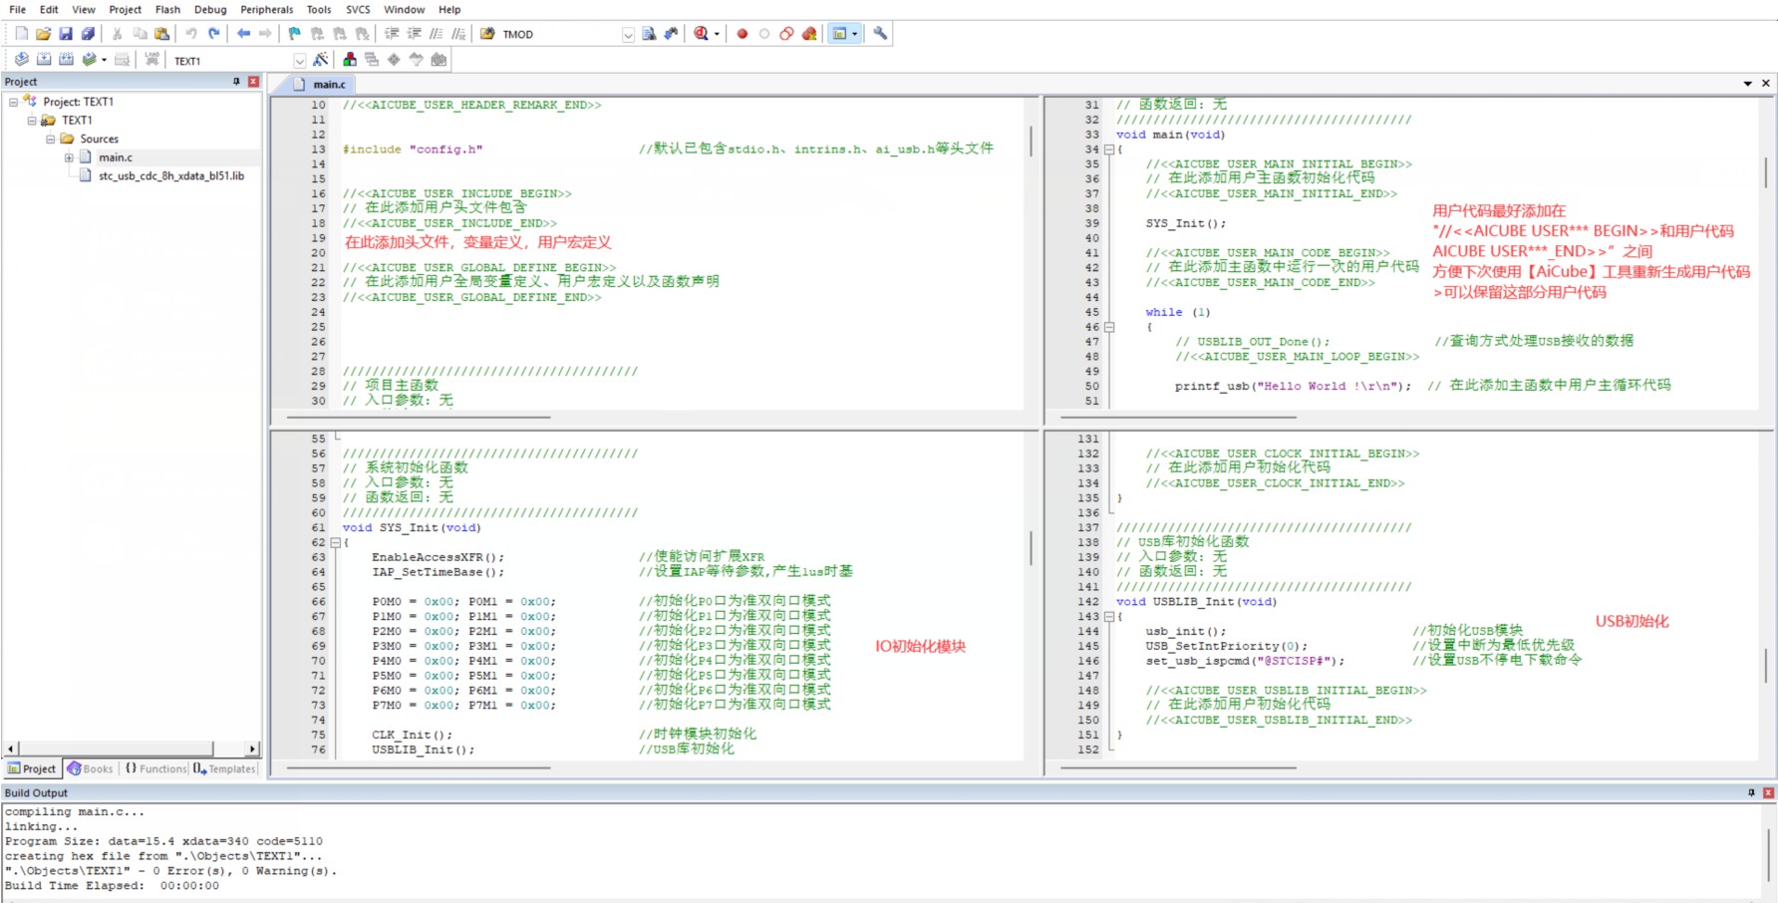
Task: Switch to the Functions panel tab
Action: click(155, 768)
